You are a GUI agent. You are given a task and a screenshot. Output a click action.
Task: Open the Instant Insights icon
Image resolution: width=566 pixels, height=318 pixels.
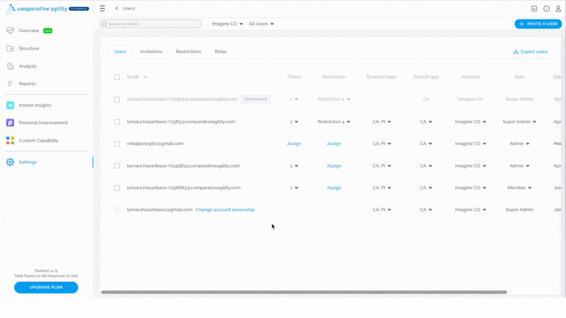tap(10, 106)
